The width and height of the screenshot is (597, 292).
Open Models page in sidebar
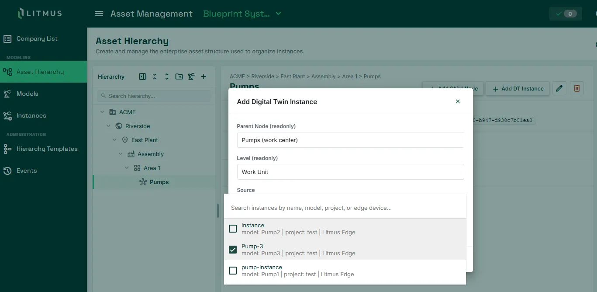pos(44,94)
